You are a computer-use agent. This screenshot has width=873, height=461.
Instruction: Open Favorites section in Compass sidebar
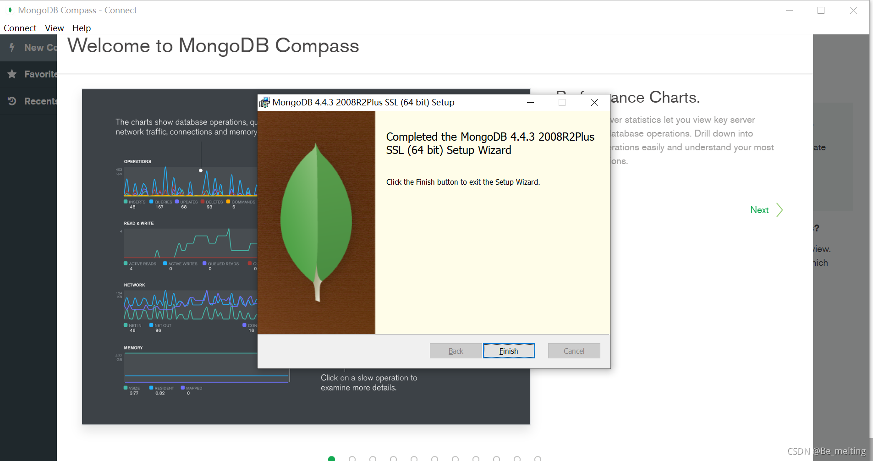tap(28, 74)
